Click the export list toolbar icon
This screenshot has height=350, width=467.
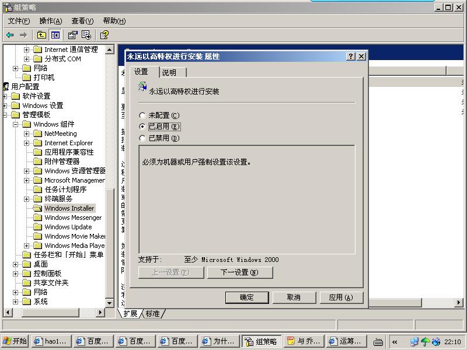pos(86,35)
